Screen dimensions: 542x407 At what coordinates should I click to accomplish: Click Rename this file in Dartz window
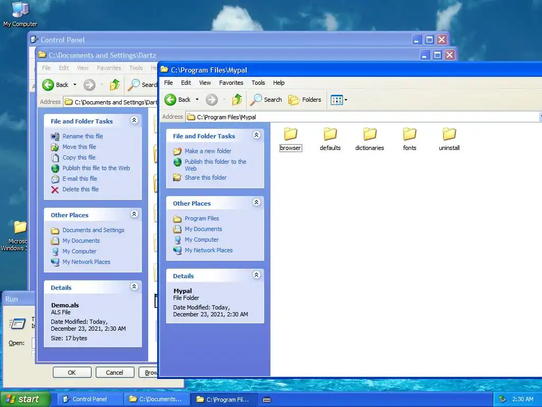83,136
